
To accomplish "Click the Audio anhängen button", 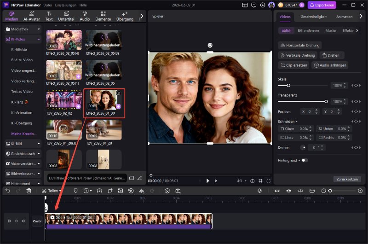I will (330, 65).
